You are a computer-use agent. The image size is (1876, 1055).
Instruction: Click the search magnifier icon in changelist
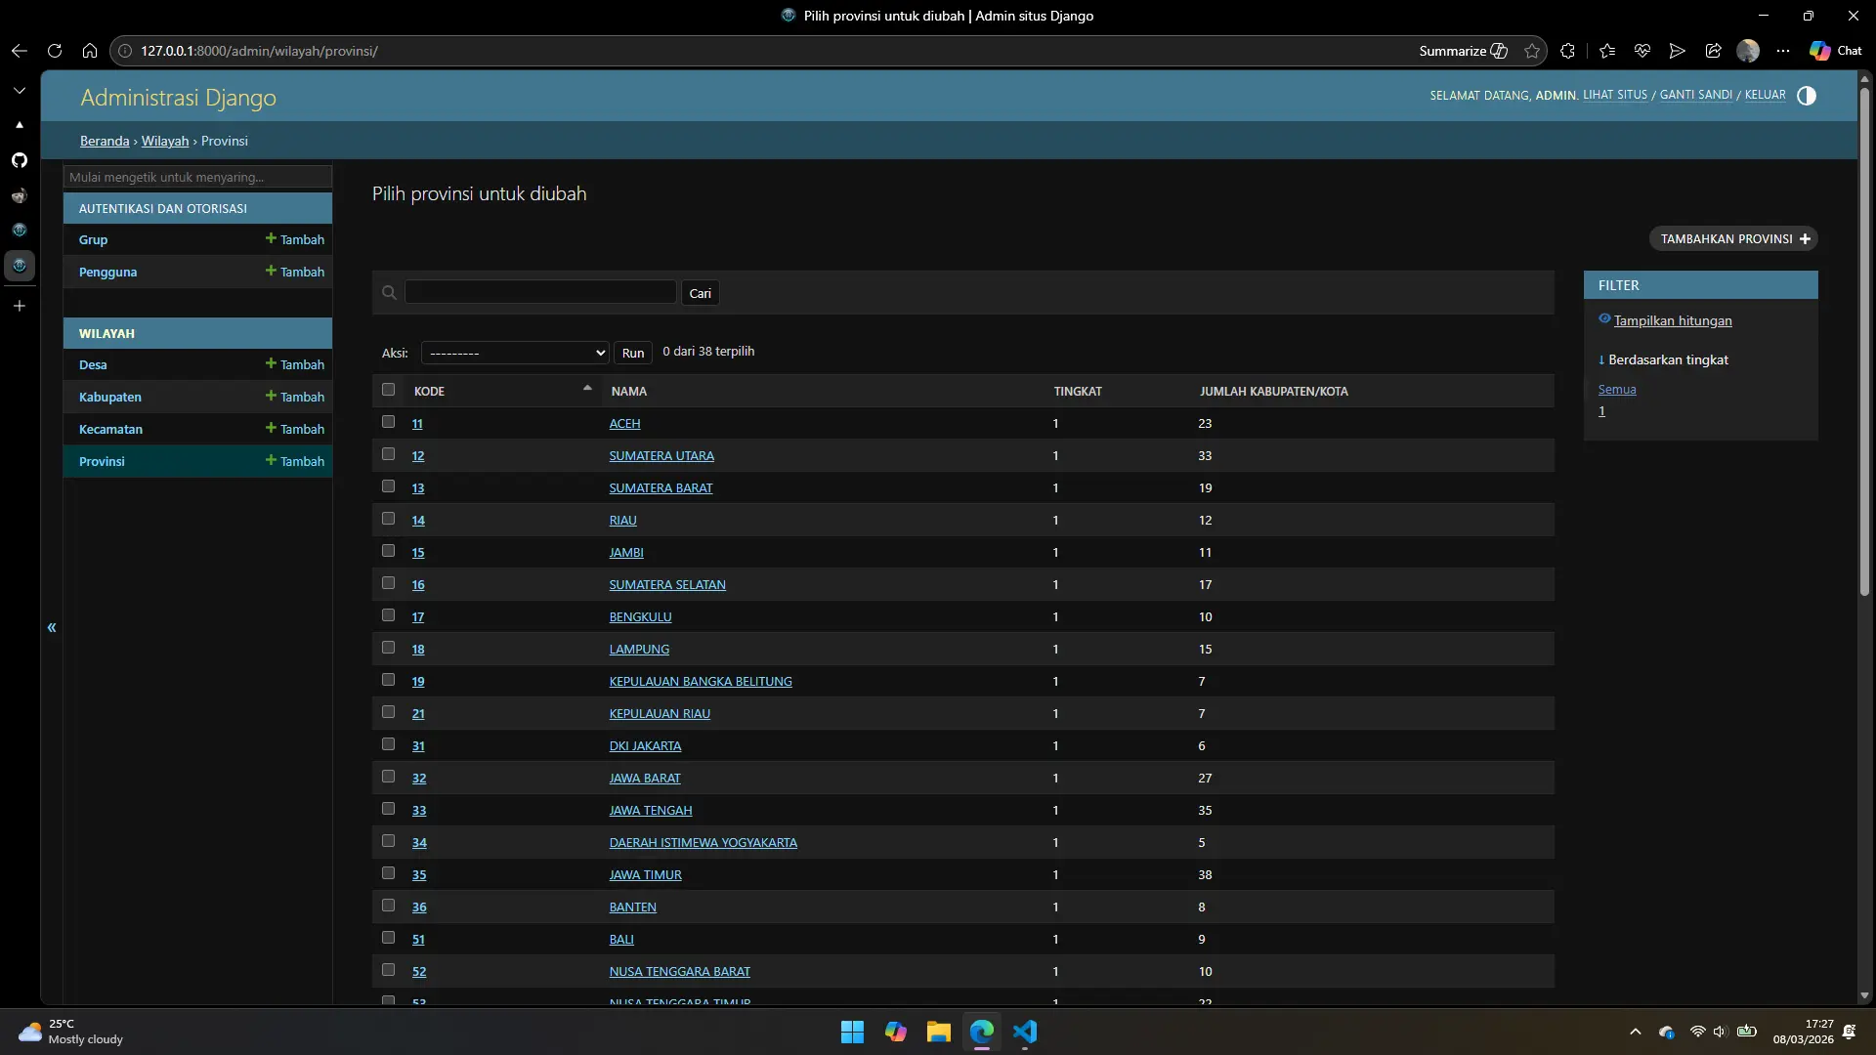tap(389, 293)
